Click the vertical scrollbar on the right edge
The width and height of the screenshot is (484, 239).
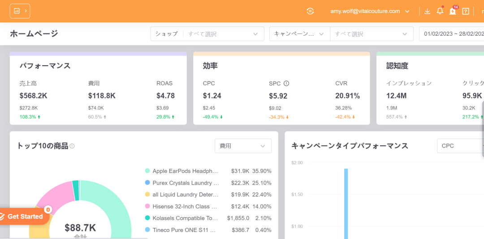(483, 129)
